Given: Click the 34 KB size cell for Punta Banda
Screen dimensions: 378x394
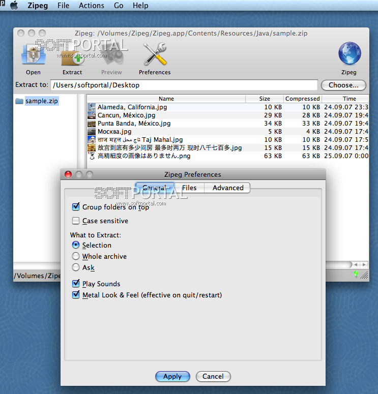Looking at the screenshot, I should click(x=273, y=124).
